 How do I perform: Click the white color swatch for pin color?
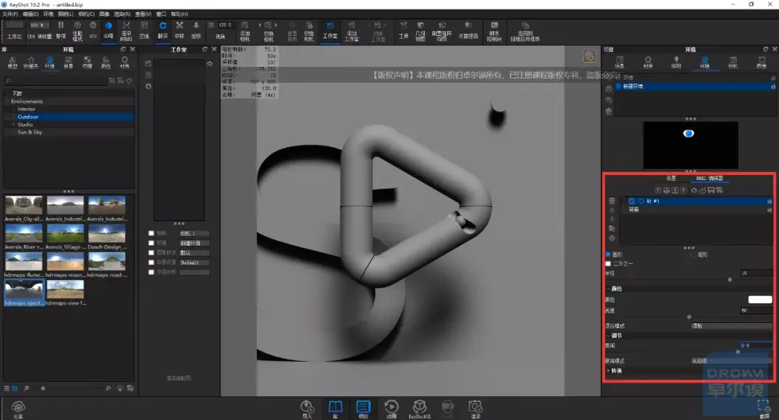760,300
